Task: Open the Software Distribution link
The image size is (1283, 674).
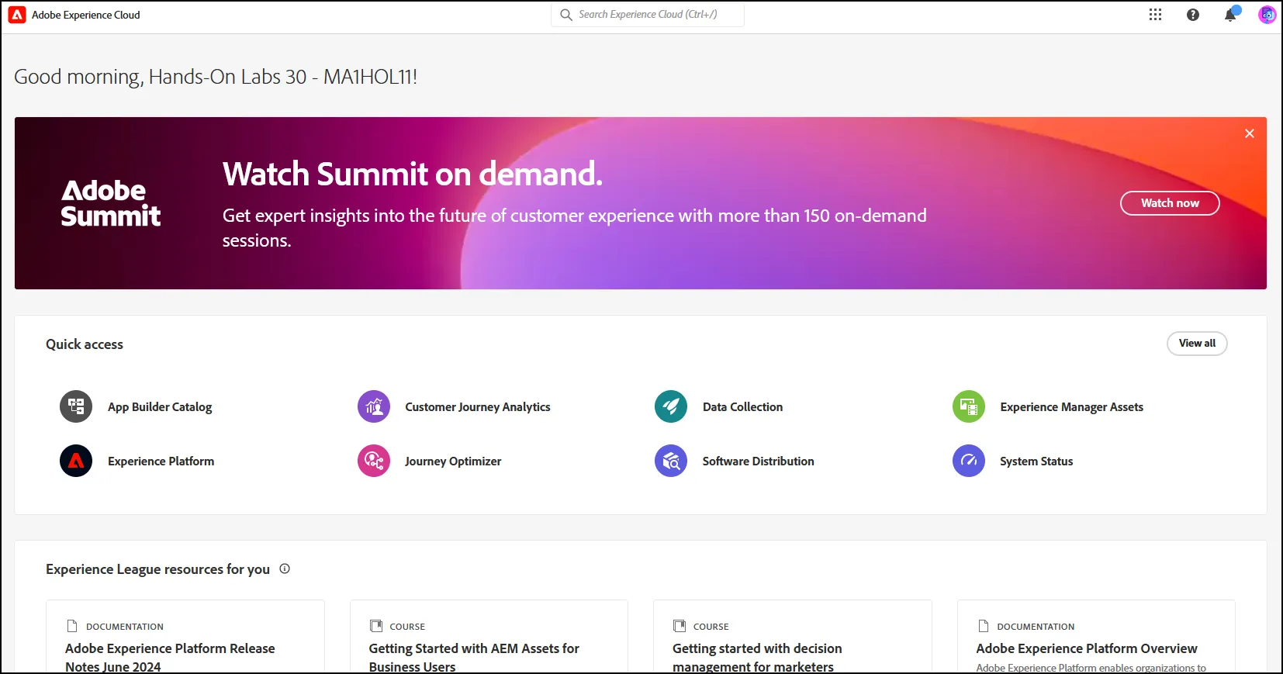Action: tap(758, 461)
